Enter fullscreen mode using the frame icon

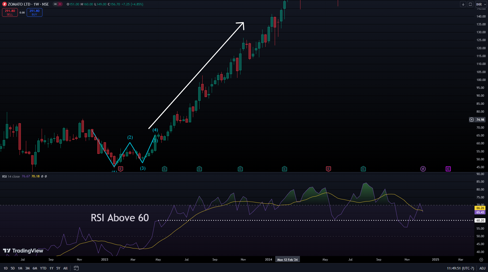(x=471, y=4)
